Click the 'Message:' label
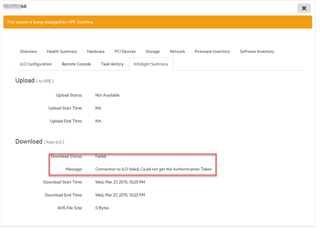320x231 pixels. tap(74, 169)
